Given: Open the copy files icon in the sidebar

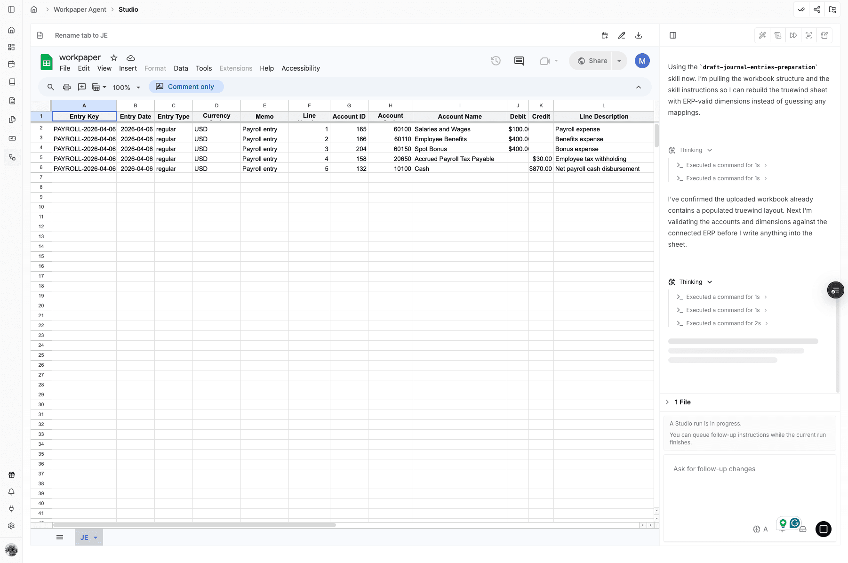Looking at the screenshot, I should point(12,120).
